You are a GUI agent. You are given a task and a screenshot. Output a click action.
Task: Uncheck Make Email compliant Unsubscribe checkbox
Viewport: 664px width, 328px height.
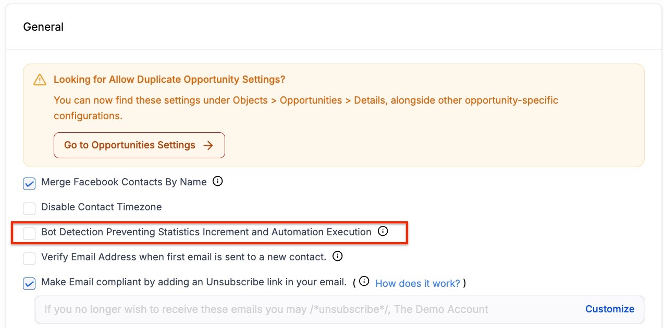pyautogui.click(x=29, y=283)
